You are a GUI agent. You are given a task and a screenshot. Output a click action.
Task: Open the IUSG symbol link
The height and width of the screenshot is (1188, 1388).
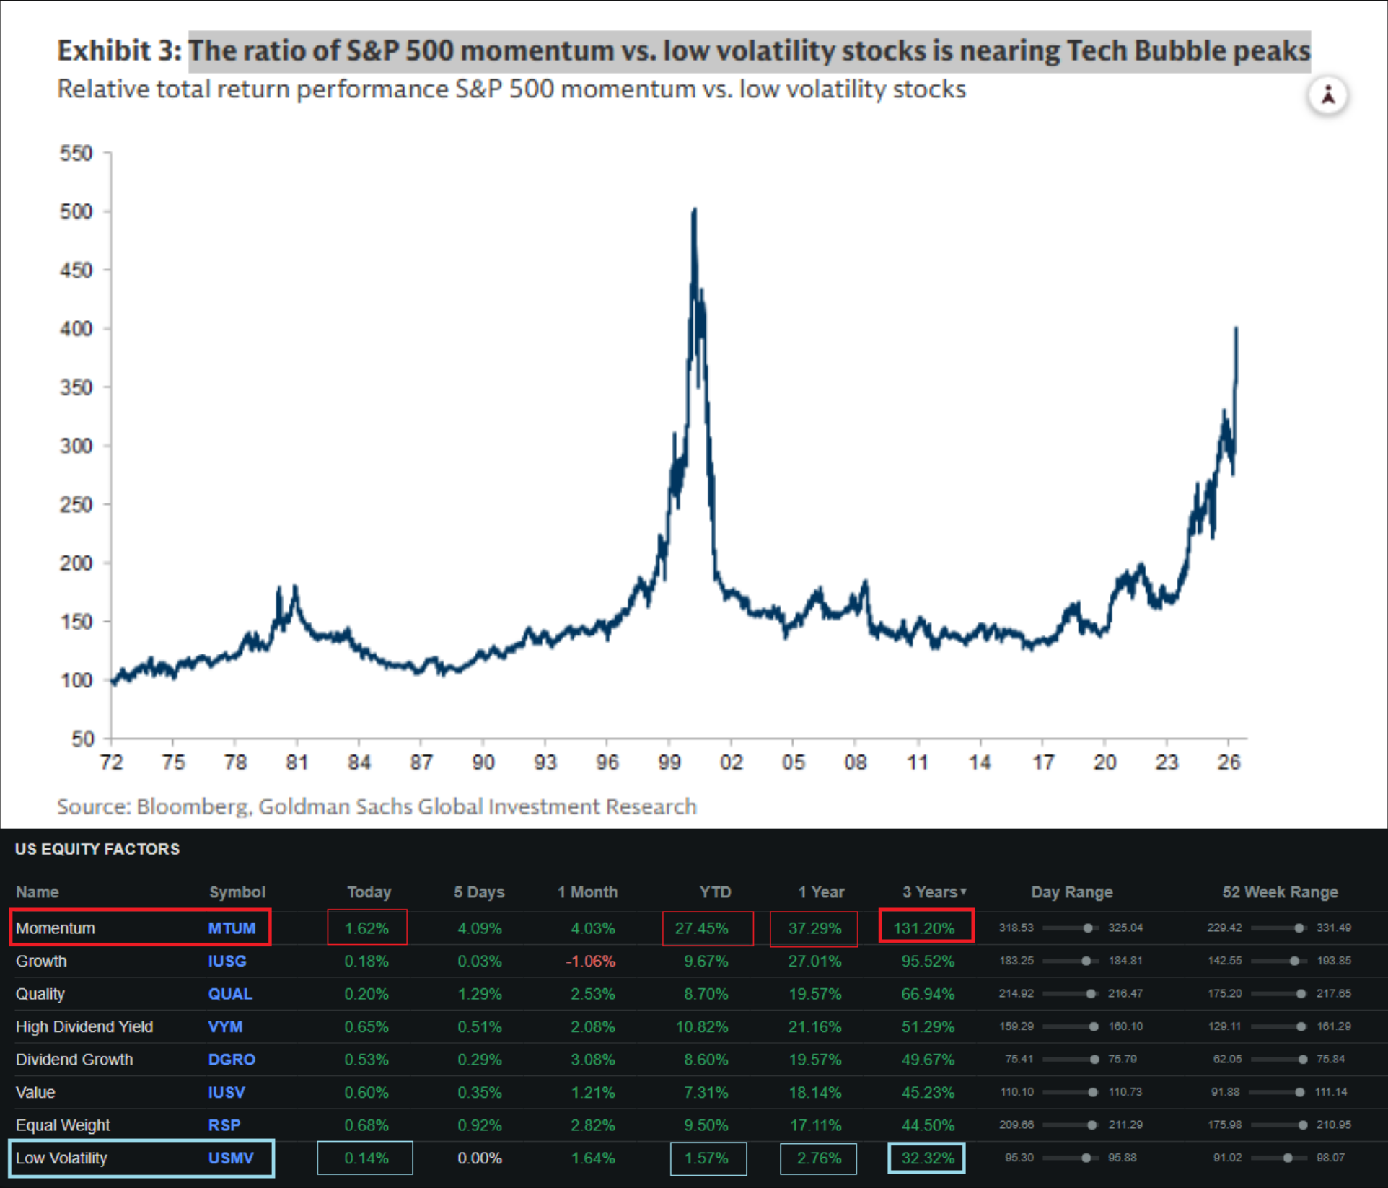tap(227, 961)
